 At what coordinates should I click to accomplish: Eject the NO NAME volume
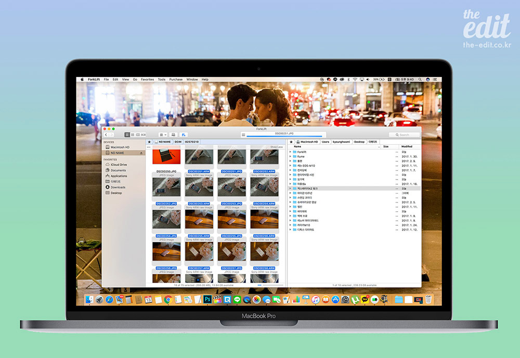click(141, 153)
